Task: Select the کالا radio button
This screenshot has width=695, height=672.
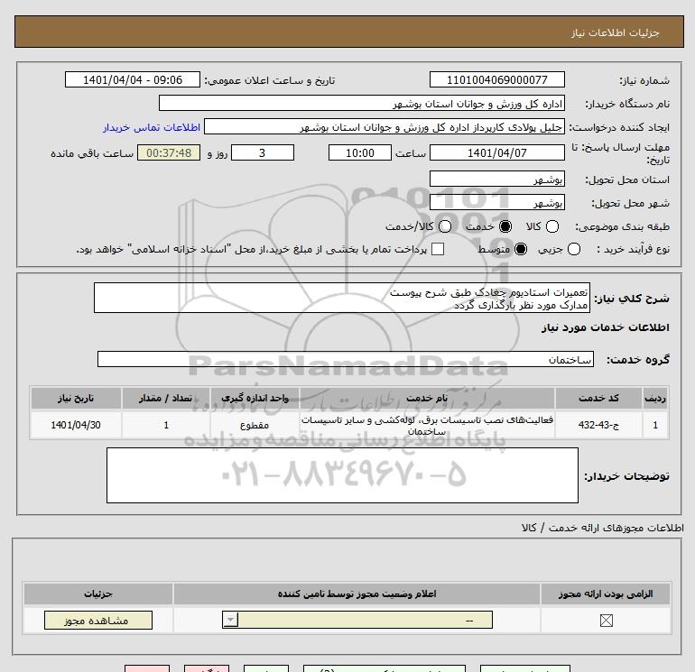Action: point(552,226)
